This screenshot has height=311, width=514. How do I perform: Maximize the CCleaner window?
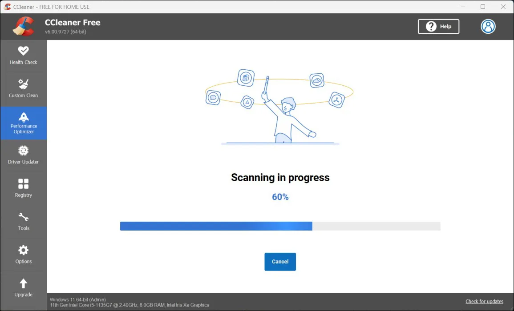[x=483, y=7]
